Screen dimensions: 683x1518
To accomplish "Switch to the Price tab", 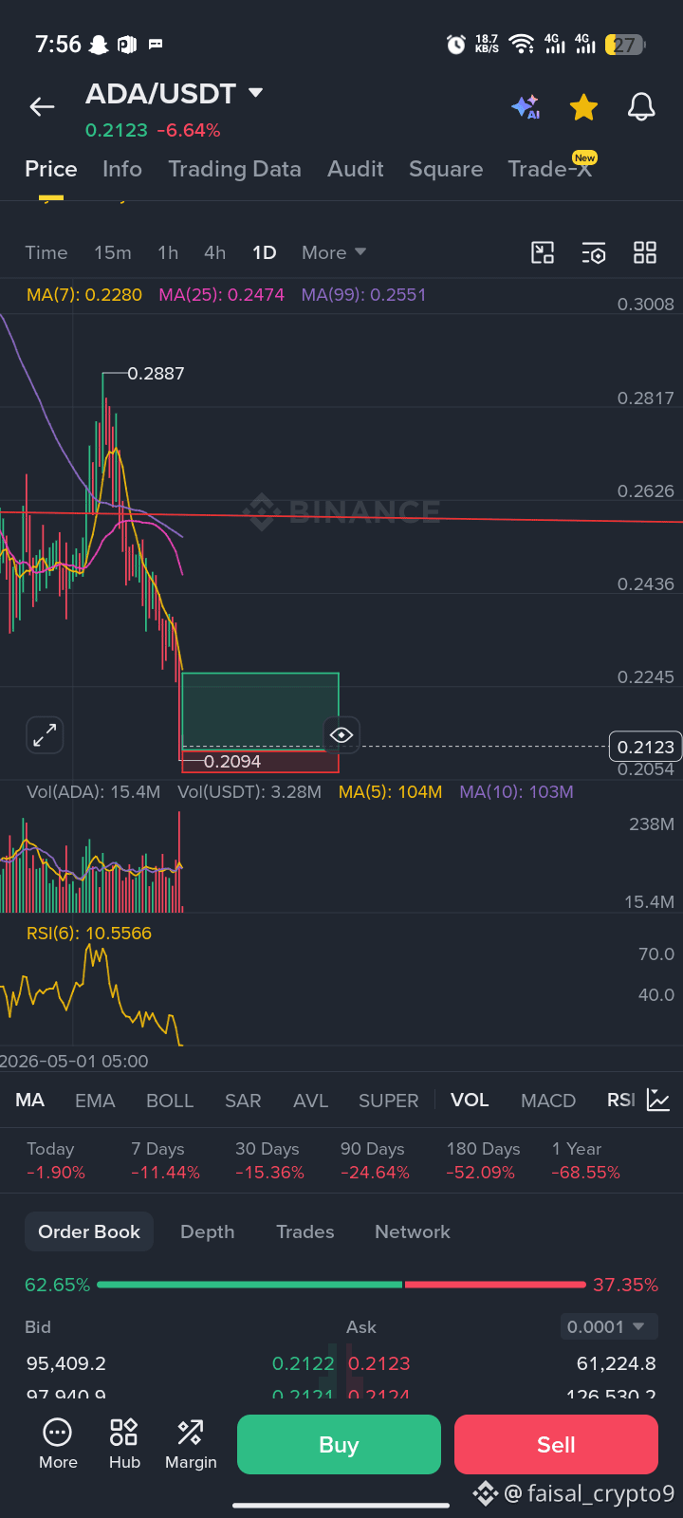I will (51, 169).
